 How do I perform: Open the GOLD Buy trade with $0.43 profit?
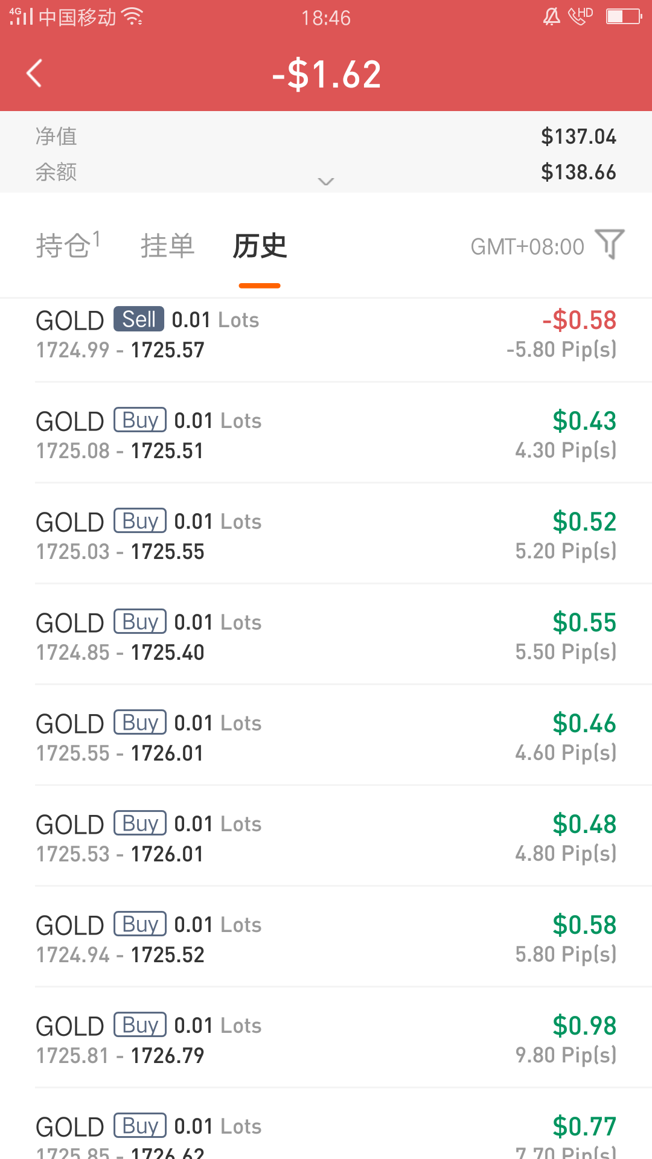tap(326, 435)
